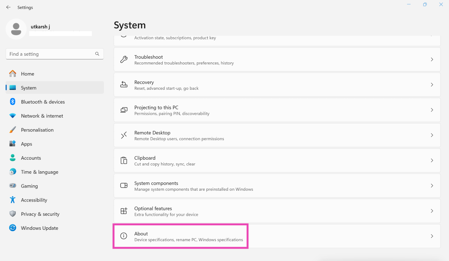Click the About info icon
The image size is (449, 261).
point(124,236)
